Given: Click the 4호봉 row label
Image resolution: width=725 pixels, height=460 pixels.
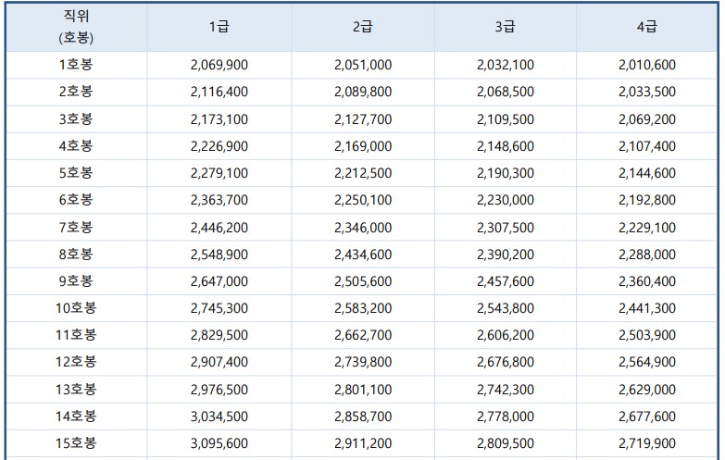Looking at the screenshot, I should [x=76, y=146].
